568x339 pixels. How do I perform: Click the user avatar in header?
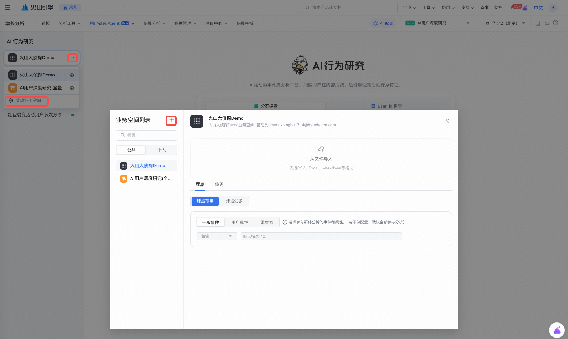coord(553,8)
